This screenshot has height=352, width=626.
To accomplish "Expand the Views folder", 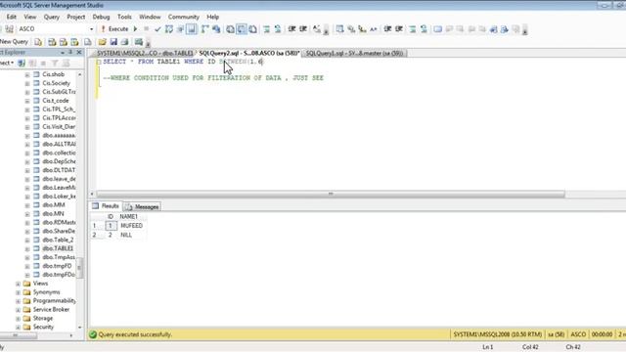I will pos(18,284).
